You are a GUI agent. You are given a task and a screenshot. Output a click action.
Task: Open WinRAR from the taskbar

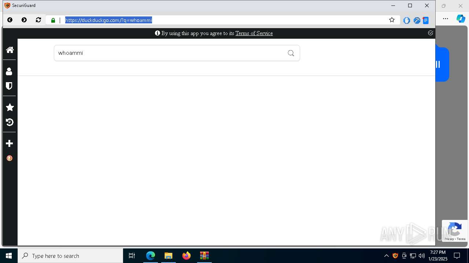pos(204,256)
